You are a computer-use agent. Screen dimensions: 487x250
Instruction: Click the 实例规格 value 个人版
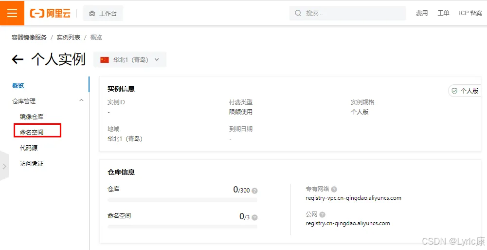pos(360,112)
